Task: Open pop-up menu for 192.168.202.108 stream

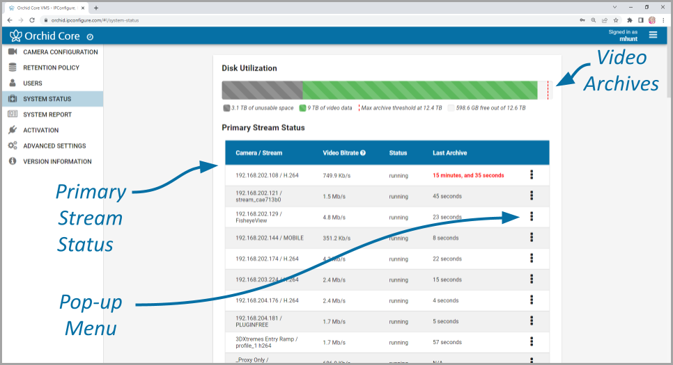Action: coord(532,175)
